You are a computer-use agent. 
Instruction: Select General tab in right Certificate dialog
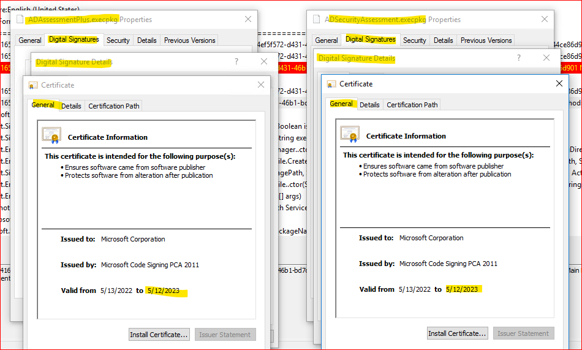click(x=341, y=104)
